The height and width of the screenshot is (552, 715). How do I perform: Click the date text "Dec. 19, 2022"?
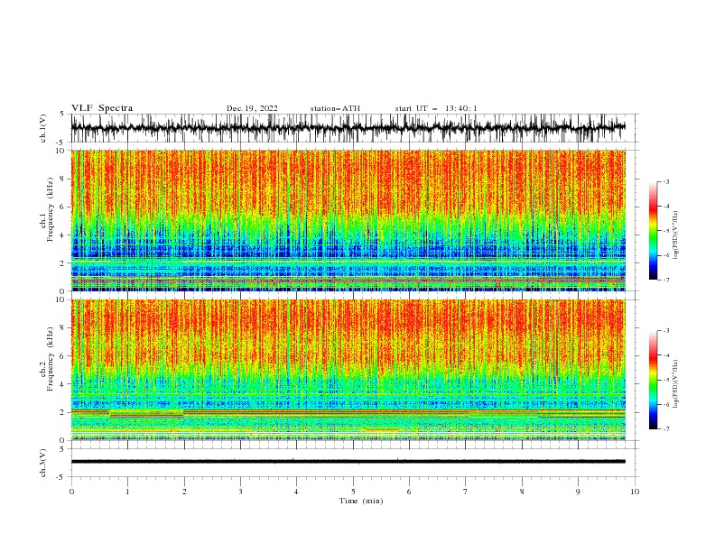click(252, 108)
